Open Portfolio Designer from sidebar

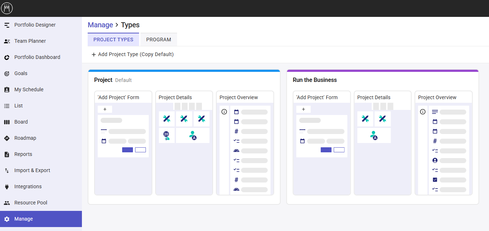coord(35,25)
